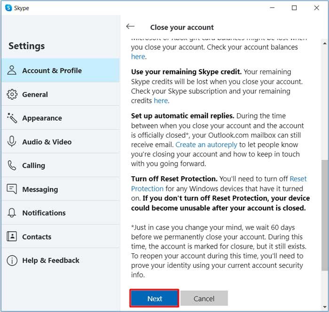Viewport: 329px width, 312px height.
Task: Maximize the Skype window
Action: [294, 8]
